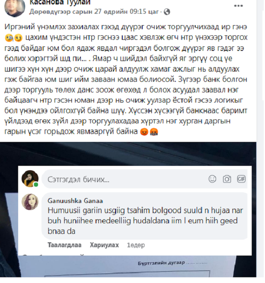Click the post author's name link
This screenshot has height=283, width=265.
(60, 3)
